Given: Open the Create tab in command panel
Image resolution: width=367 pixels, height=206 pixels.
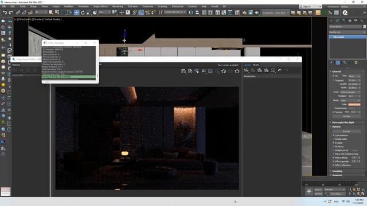Looking at the screenshot, I should tap(331, 21).
